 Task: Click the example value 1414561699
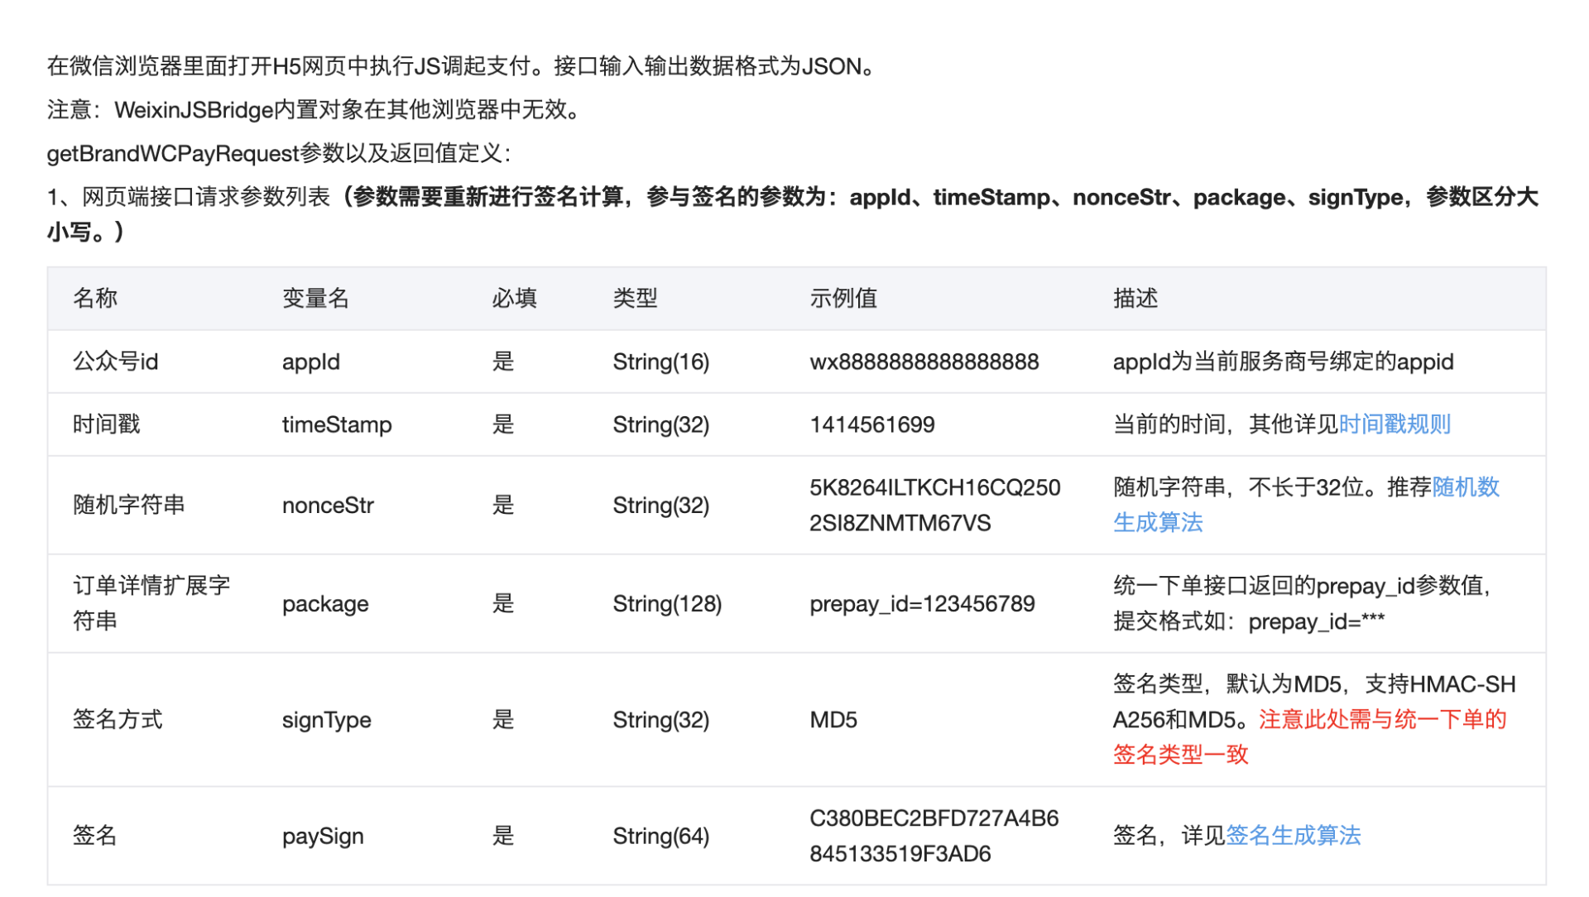872,425
